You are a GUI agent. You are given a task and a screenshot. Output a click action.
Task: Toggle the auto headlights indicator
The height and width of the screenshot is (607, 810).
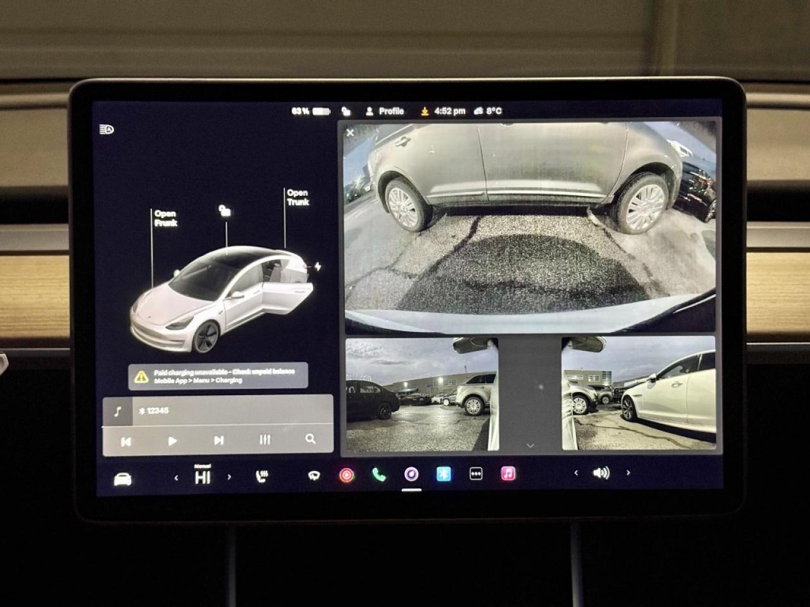(106, 130)
